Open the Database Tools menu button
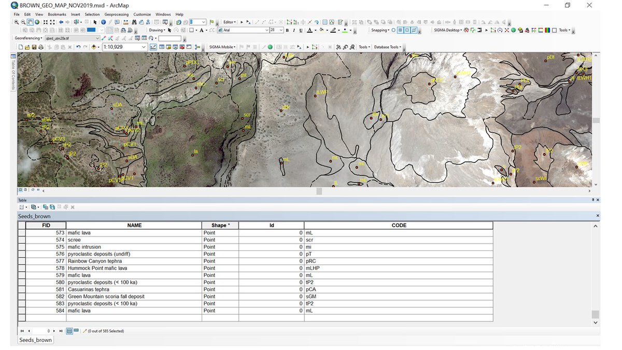This screenshot has height=350, width=622. tap(387, 47)
